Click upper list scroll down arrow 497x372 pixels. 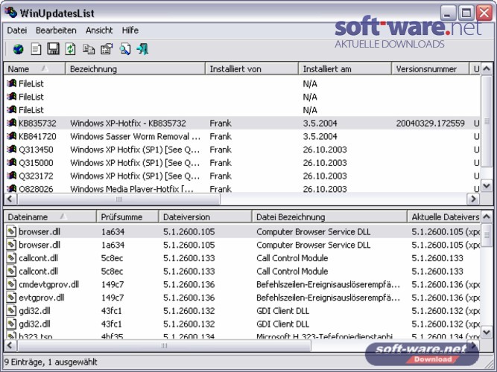(x=487, y=186)
